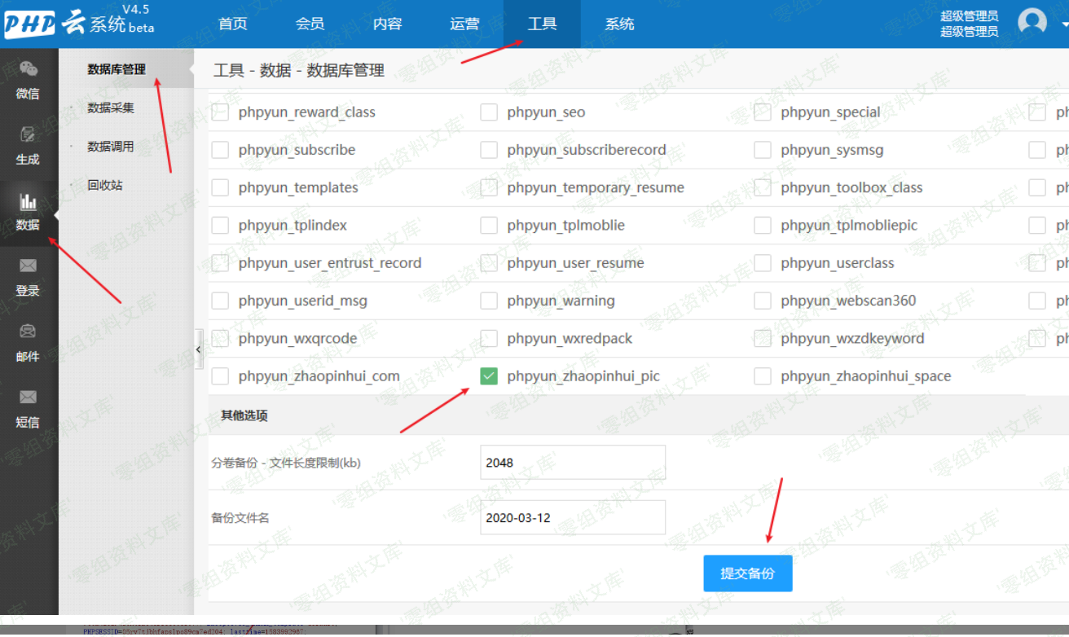Open the 登录 (Login) envelope icon
Screen dimensions: 1069x637
pyautogui.click(x=28, y=266)
